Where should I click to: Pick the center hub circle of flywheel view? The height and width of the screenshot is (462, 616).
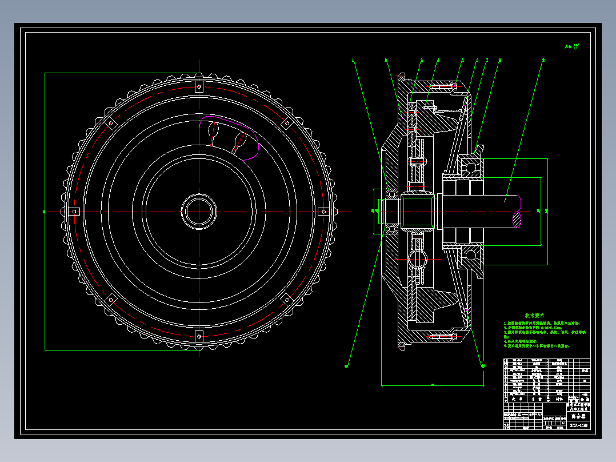click(x=199, y=212)
